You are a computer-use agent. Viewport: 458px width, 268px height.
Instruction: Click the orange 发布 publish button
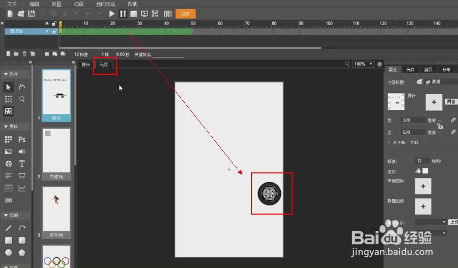coord(185,14)
